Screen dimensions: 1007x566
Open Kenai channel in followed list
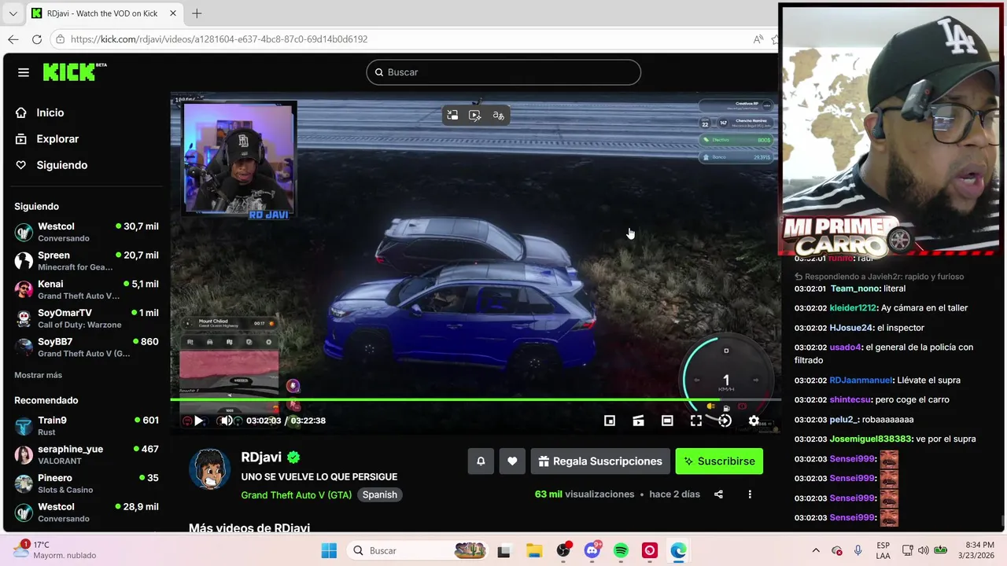pyautogui.click(x=87, y=290)
